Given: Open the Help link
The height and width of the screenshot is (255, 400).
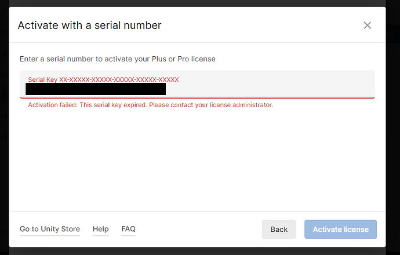Looking at the screenshot, I should pyautogui.click(x=100, y=229).
